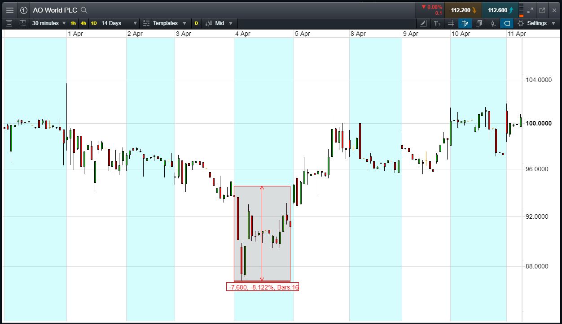562x324 pixels.
Task: Click the 11 Apr date label
Action: click(517, 34)
